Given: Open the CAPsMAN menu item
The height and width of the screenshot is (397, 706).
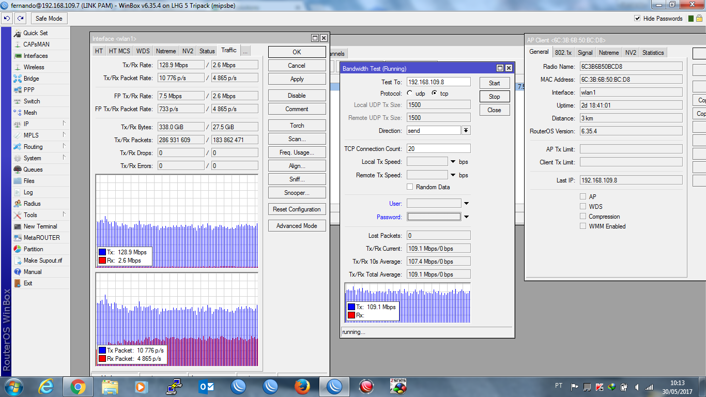Looking at the screenshot, I should click(36, 44).
